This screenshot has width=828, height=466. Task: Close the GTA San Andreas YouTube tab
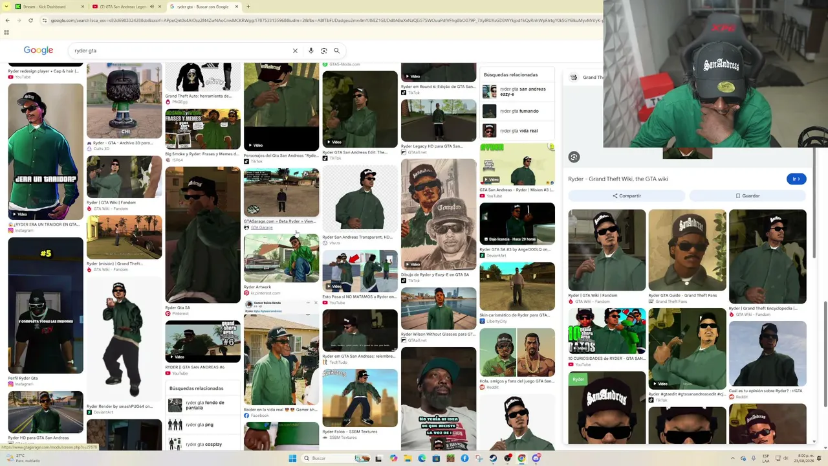tap(160, 6)
